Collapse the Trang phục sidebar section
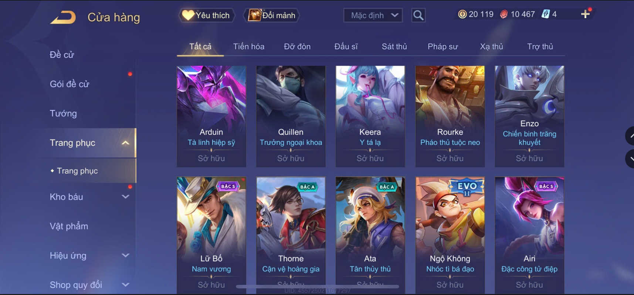The image size is (634, 295). pyautogui.click(x=126, y=143)
